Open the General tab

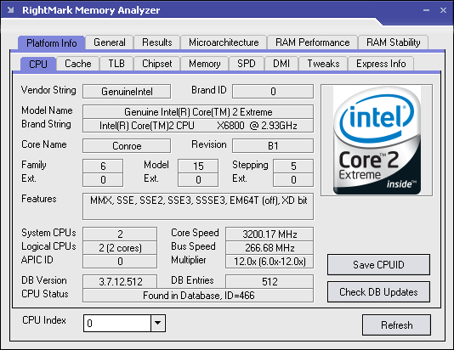[x=110, y=42]
